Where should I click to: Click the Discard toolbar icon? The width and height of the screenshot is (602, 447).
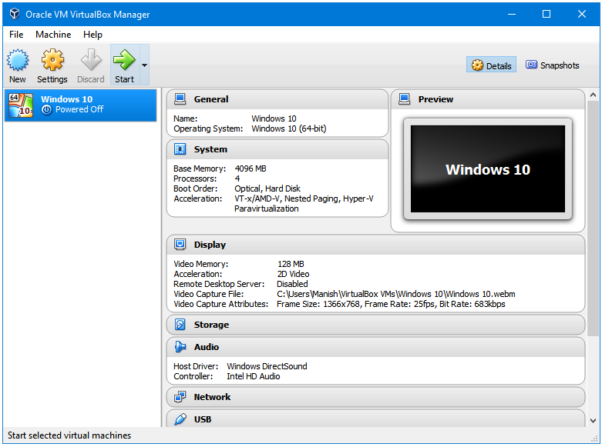tap(91, 60)
